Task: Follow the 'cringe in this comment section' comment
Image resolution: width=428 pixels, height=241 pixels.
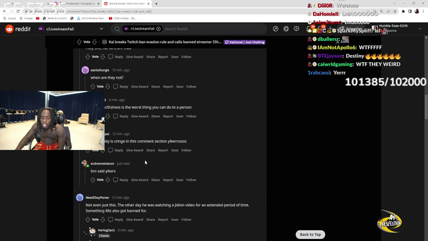Action: (x=187, y=150)
